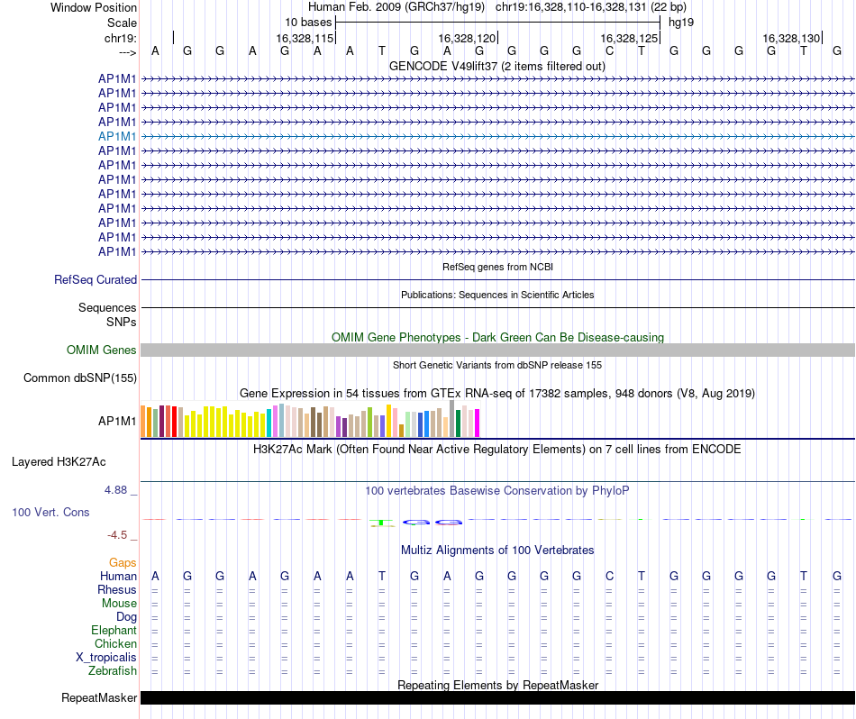
Task: Select the Rhesus alignment row label
Action: [117, 590]
